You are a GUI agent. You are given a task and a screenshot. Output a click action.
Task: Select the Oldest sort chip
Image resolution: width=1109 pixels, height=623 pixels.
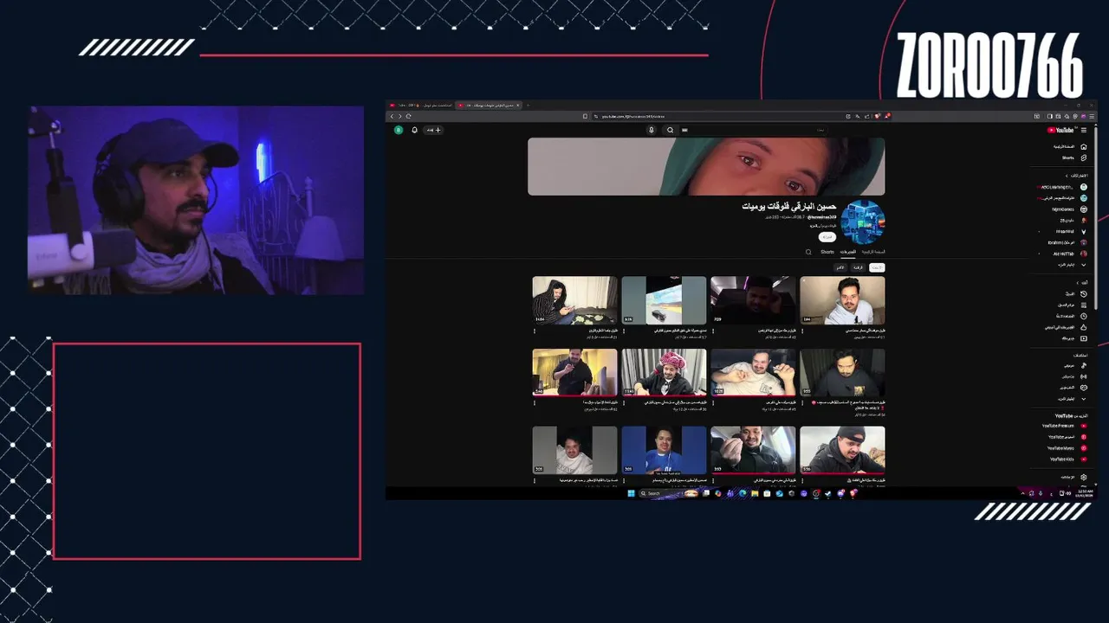tap(840, 267)
